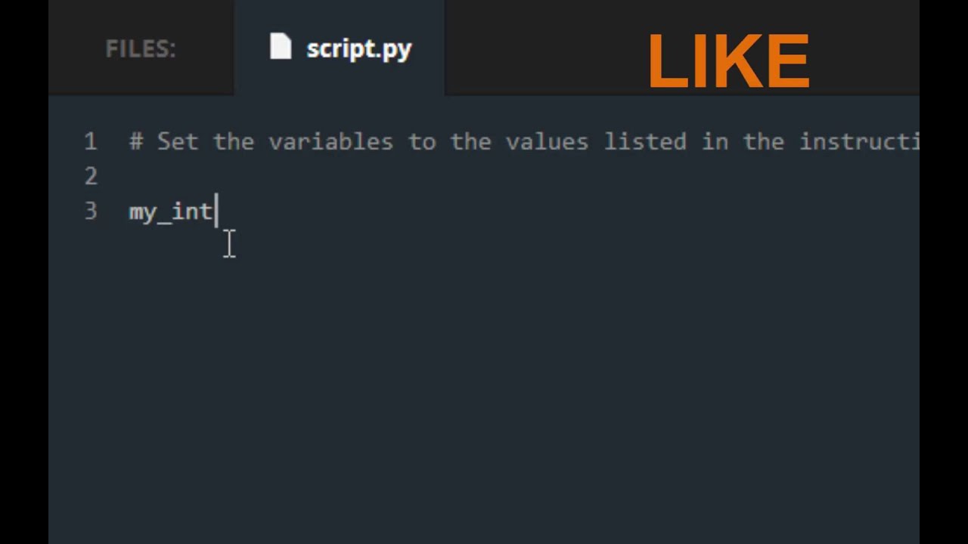Screen dimensions: 968x544
Task: Click the truncated word "instructi" on line 1
Action: tap(858, 141)
